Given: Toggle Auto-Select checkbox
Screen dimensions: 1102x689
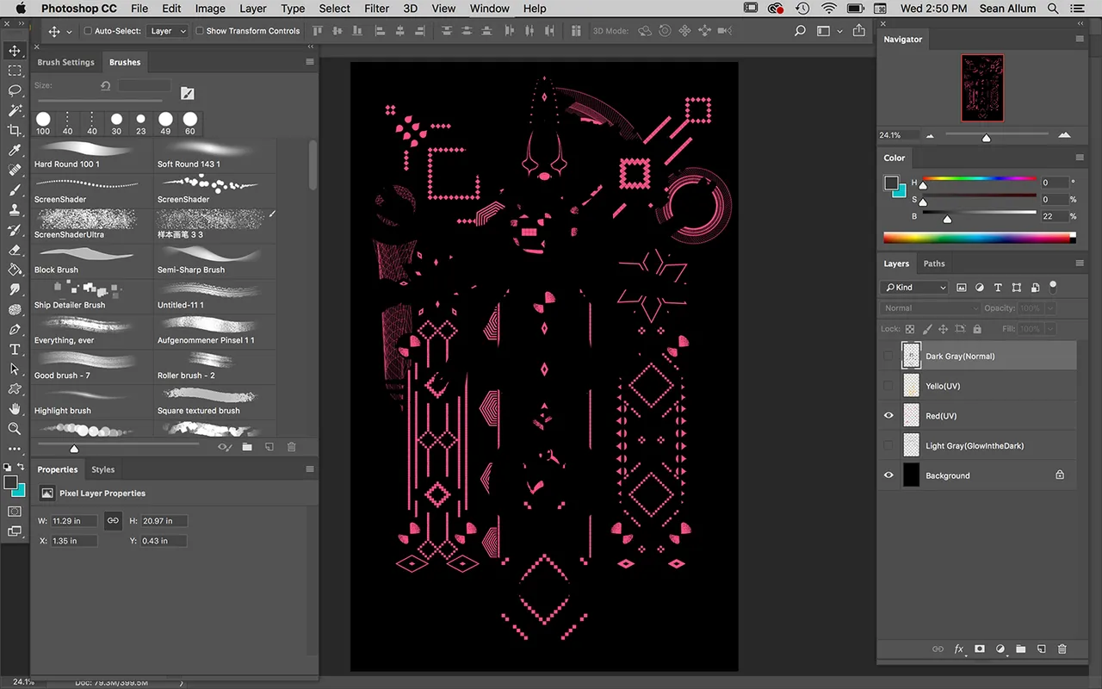Looking at the screenshot, I should 88,31.
